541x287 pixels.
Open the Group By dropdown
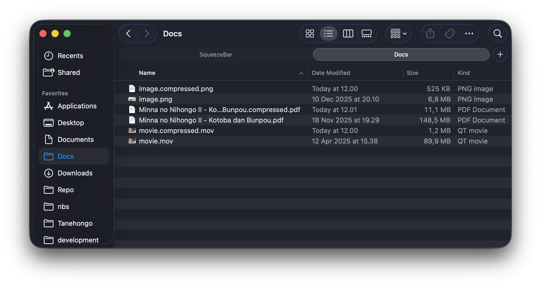tap(398, 34)
